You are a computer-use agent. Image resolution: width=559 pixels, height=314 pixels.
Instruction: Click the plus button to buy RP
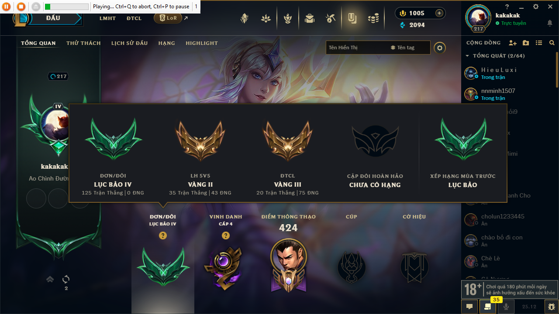point(439,13)
